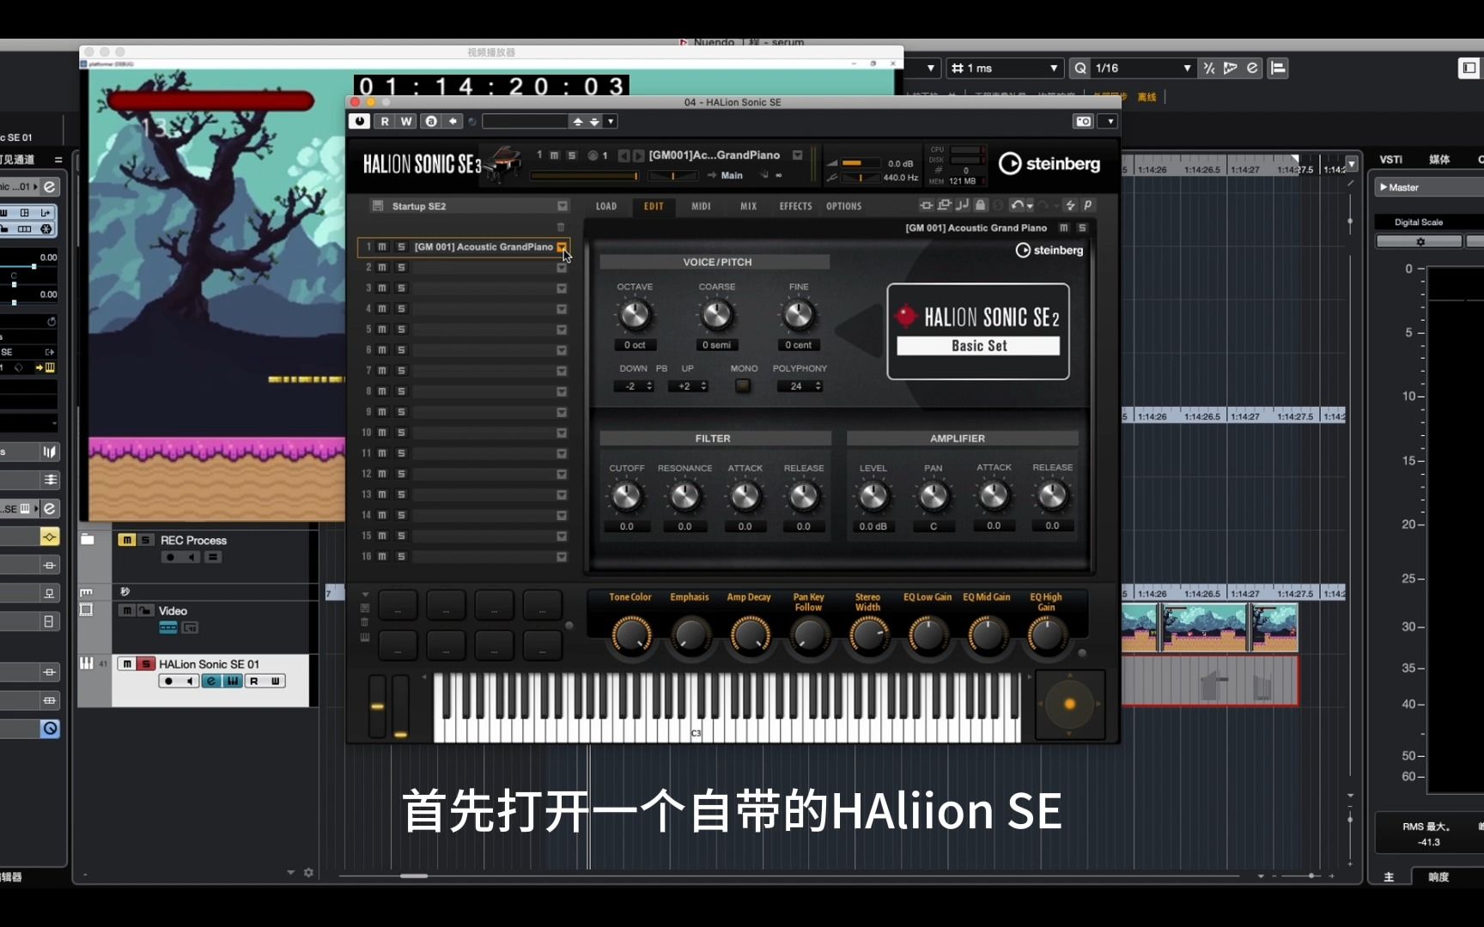Toggle the player view 'p' icon
The width and height of the screenshot is (1484, 927).
tap(1088, 205)
